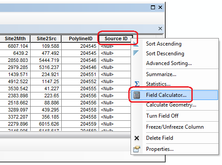
Task: Open Advanced Sorting dialog
Action: pos(169,63)
